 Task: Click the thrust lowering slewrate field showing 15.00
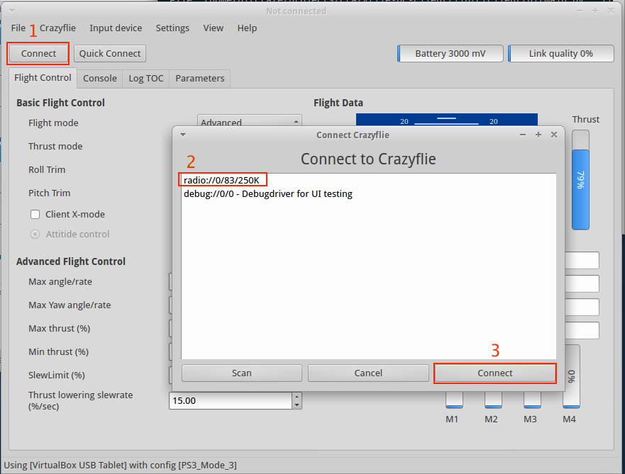[x=231, y=401]
